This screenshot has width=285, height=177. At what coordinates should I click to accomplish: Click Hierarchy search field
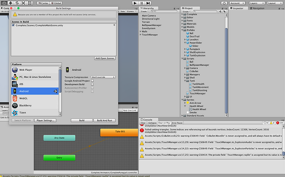click(163, 11)
